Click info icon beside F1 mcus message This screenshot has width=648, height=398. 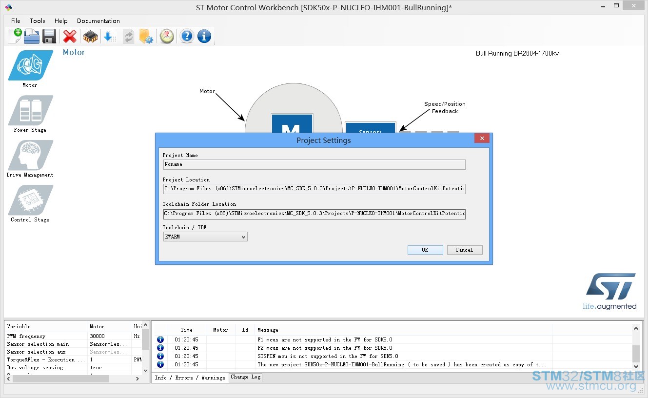click(x=160, y=339)
